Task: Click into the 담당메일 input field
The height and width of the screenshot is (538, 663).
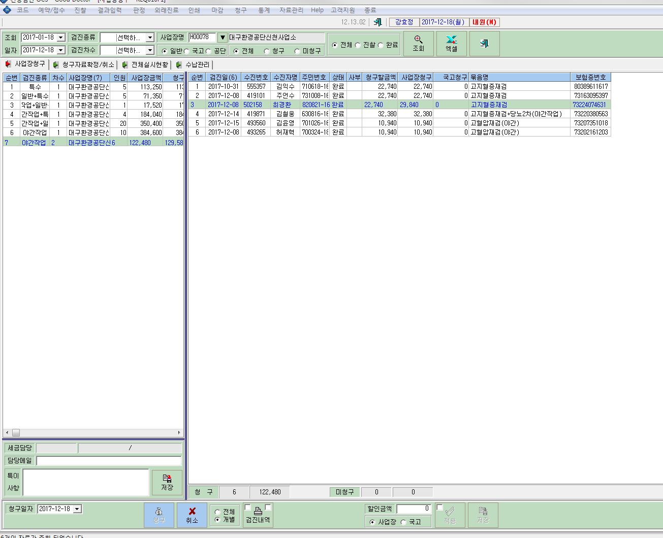Action: 109,461
